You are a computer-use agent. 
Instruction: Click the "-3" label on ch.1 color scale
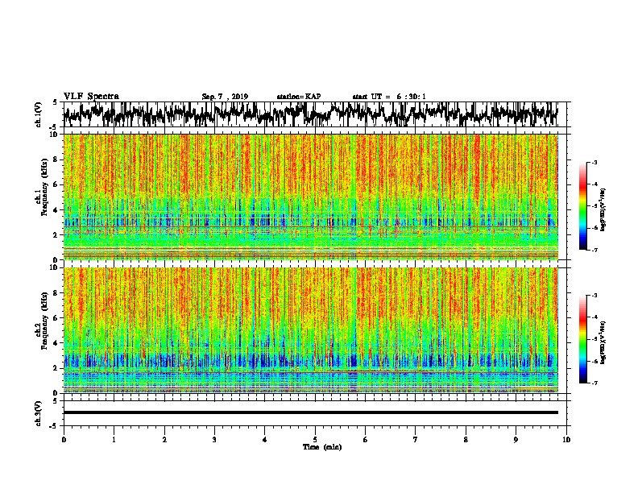point(594,162)
